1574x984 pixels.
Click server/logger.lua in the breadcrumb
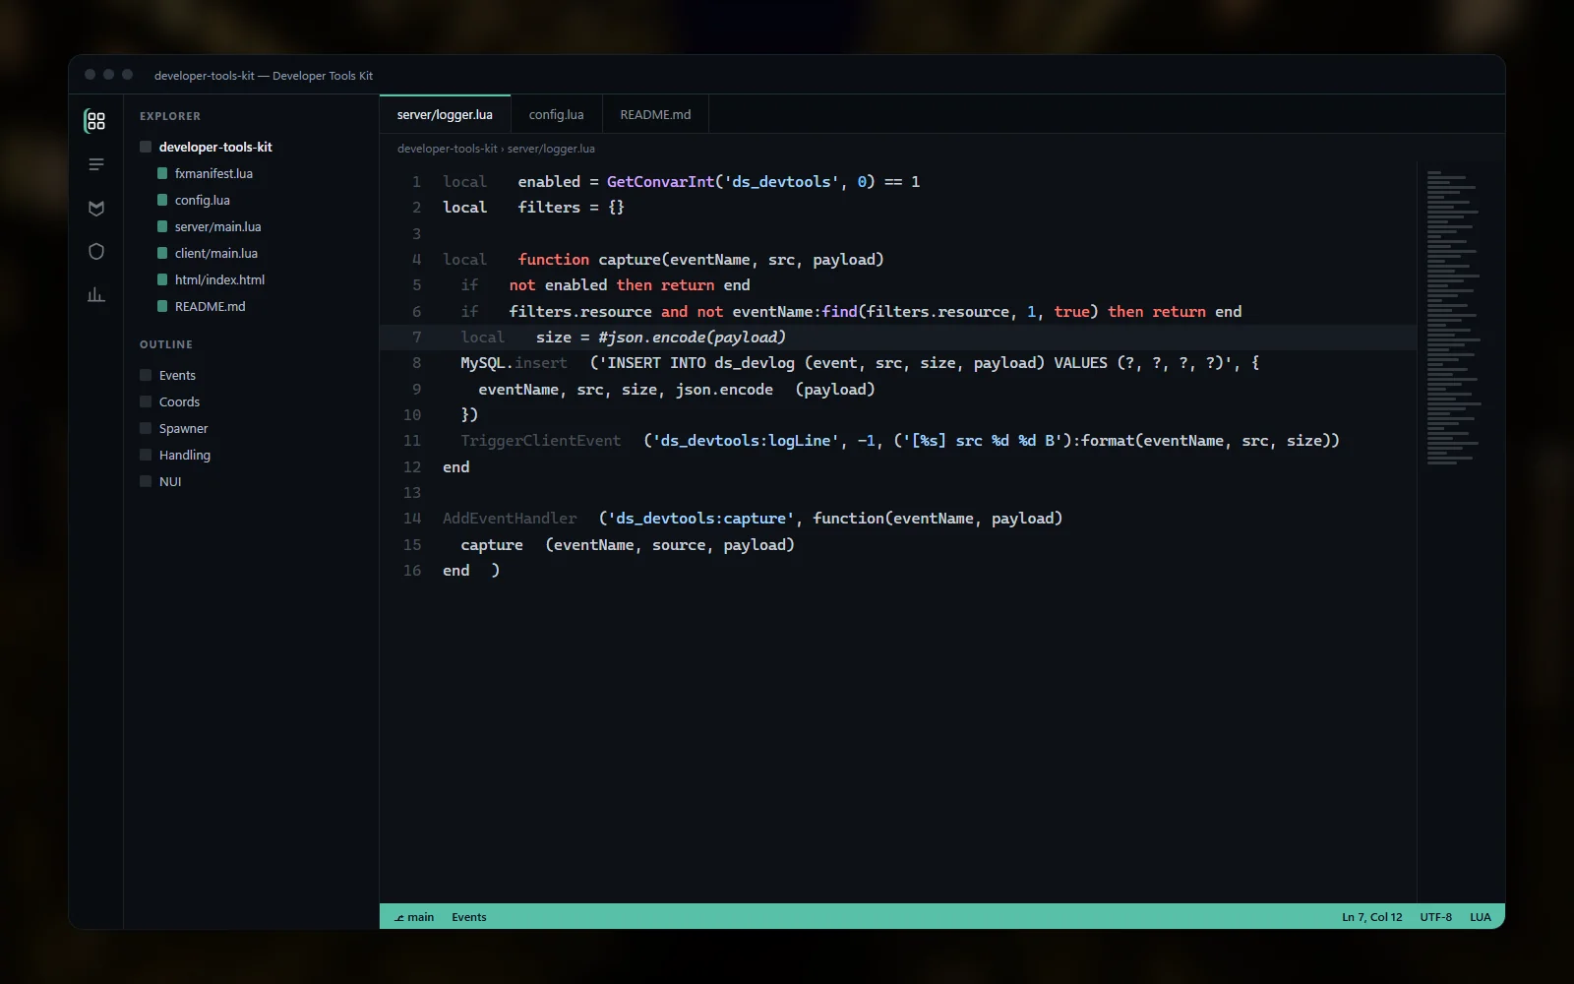tap(551, 149)
